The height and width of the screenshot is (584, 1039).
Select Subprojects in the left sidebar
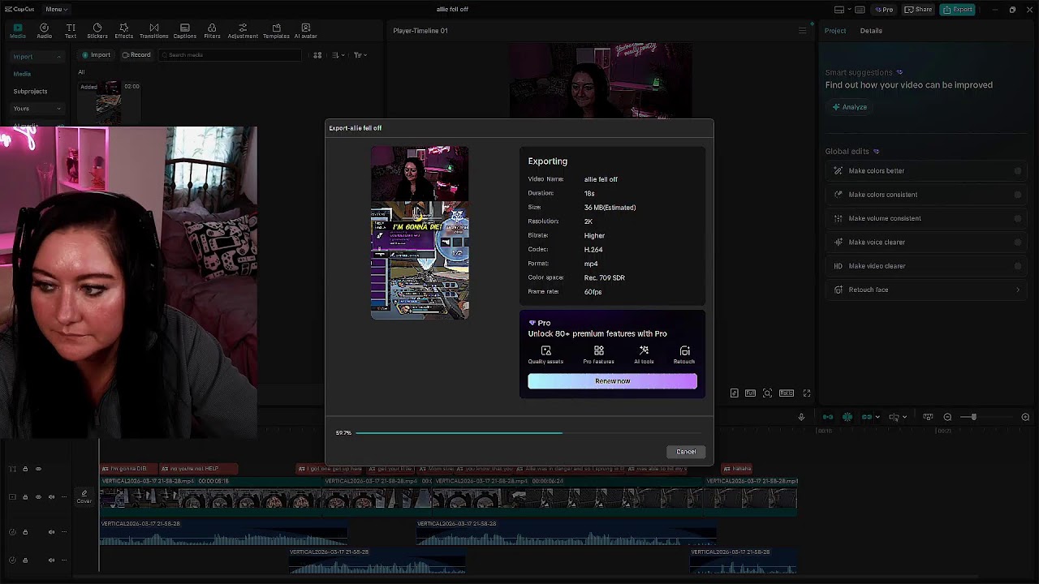point(30,92)
